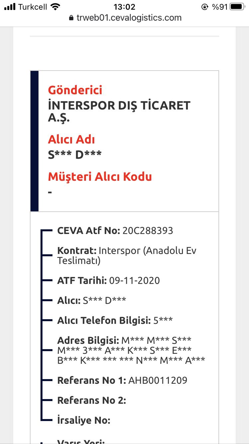The image size is (249, 444).
Task: Tap the Turkcell carrier label
Action: pyautogui.click(x=33, y=7)
